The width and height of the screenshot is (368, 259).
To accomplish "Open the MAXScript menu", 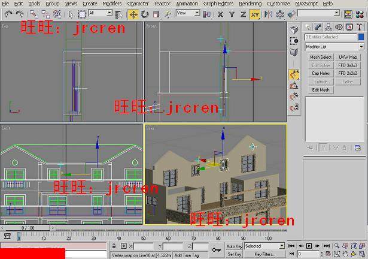I will point(306,4).
